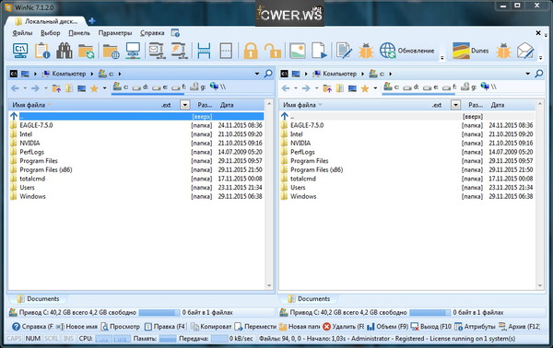
Task: Click left panel search magnifier icon
Action: click(268, 74)
